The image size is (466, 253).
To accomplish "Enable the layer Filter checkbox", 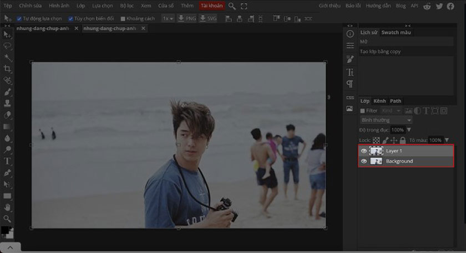I will pos(363,111).
